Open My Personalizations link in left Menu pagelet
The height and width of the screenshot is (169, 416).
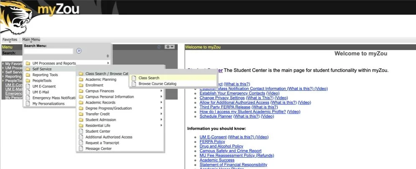pyautogui.click(x=14, y=97)
